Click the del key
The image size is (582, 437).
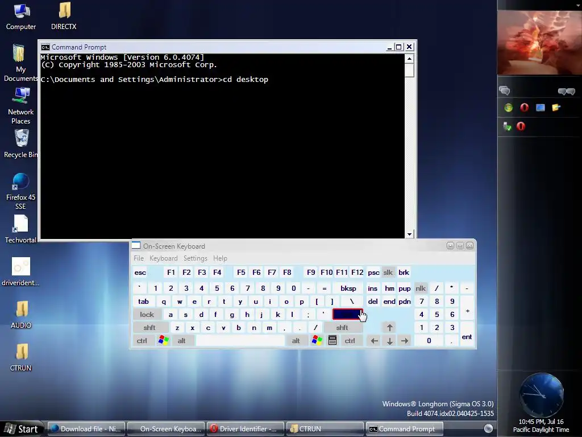click(x=373, y=302)
